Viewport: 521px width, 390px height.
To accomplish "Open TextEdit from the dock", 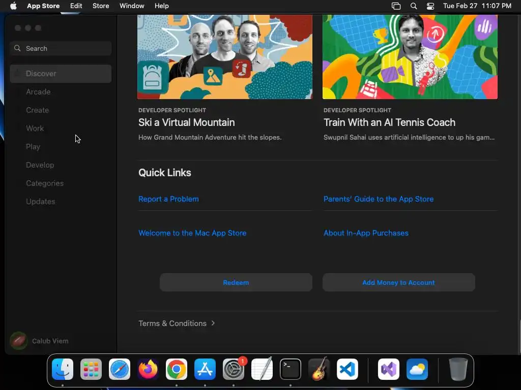I will (262, 369).
